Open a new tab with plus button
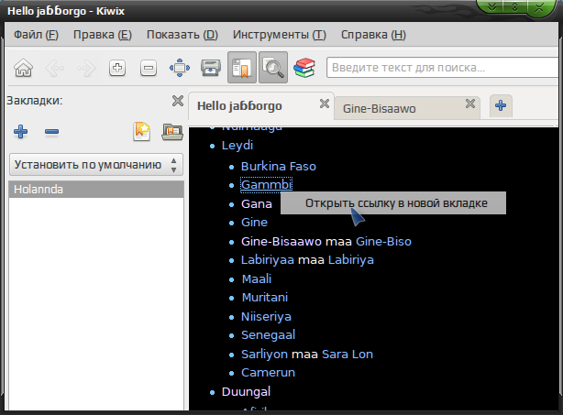 click(x=501, y=105)
